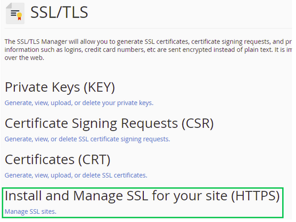Open the delete SSL certificates link

(x=76, y=175)
